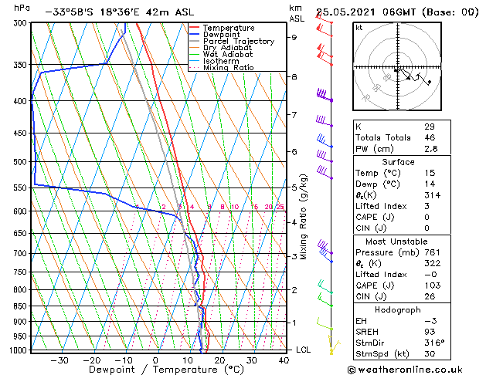This screenshot has width=486, height=375.
Task: Open the weatheronline.co.uk credit
Action: coord(405,370)
